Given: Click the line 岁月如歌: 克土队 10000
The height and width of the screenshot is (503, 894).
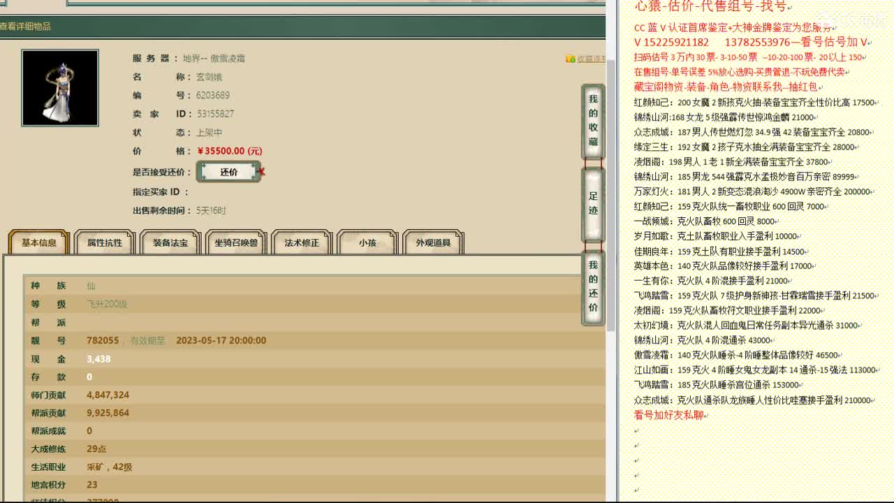Looking at the screenshot, I should (x=715, y=236).
